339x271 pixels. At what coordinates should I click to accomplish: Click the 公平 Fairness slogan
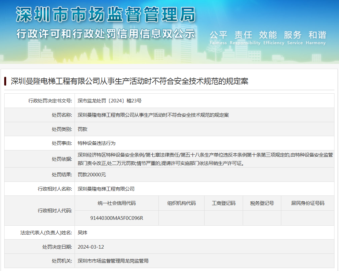[218, 38]
